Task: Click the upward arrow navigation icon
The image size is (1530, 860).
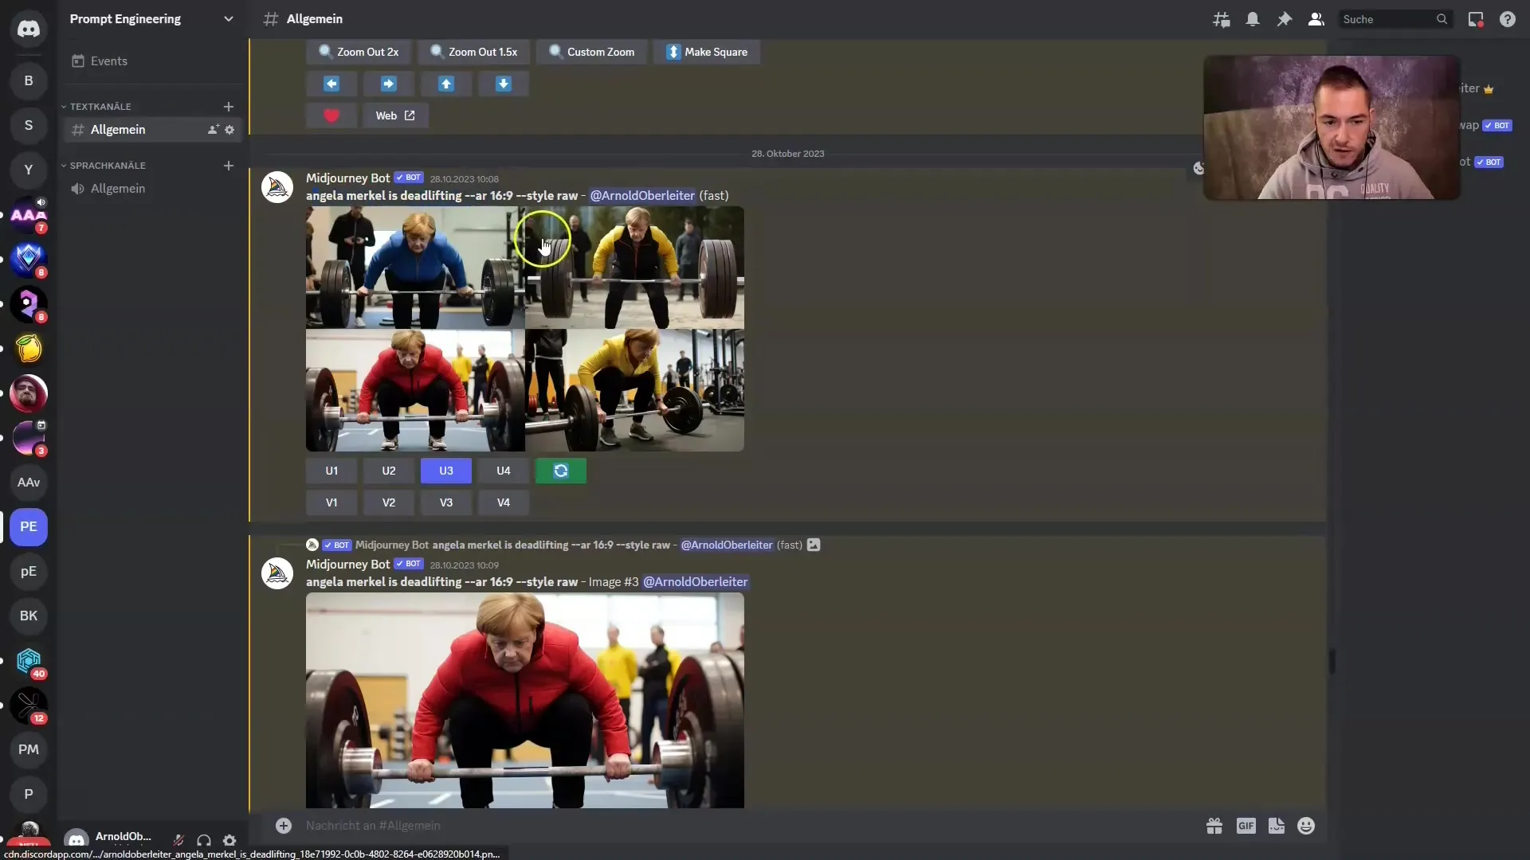Action: 445,83
